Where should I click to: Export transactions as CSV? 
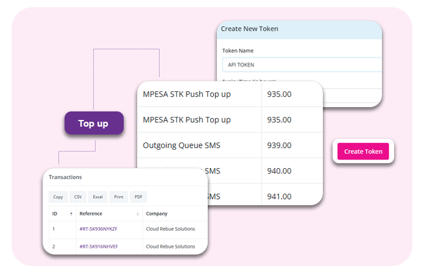point(78,197)
